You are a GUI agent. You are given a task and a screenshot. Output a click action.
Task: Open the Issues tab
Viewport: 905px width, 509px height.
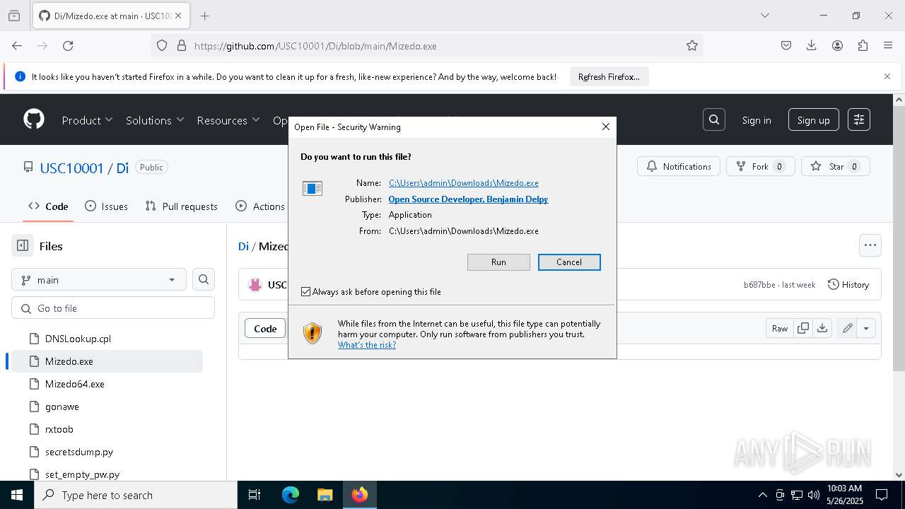(107, 206)
